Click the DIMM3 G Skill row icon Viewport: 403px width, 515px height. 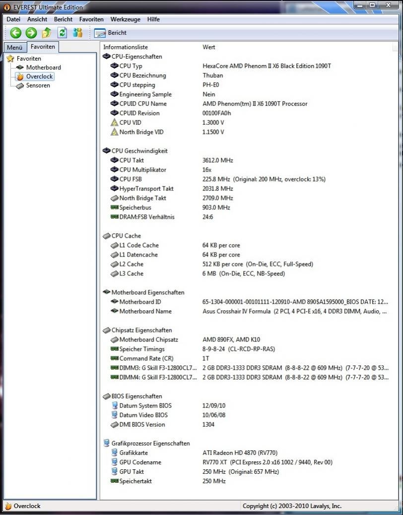[115, 367]
